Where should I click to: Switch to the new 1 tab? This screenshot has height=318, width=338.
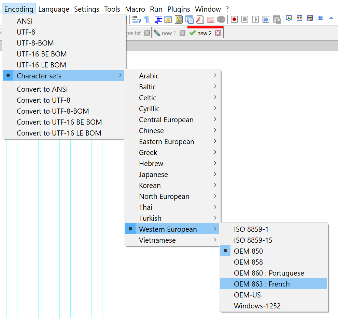tap(169, 33)
